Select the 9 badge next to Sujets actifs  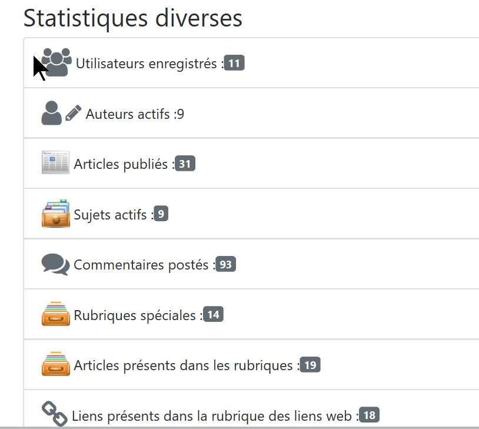[161, 214]
